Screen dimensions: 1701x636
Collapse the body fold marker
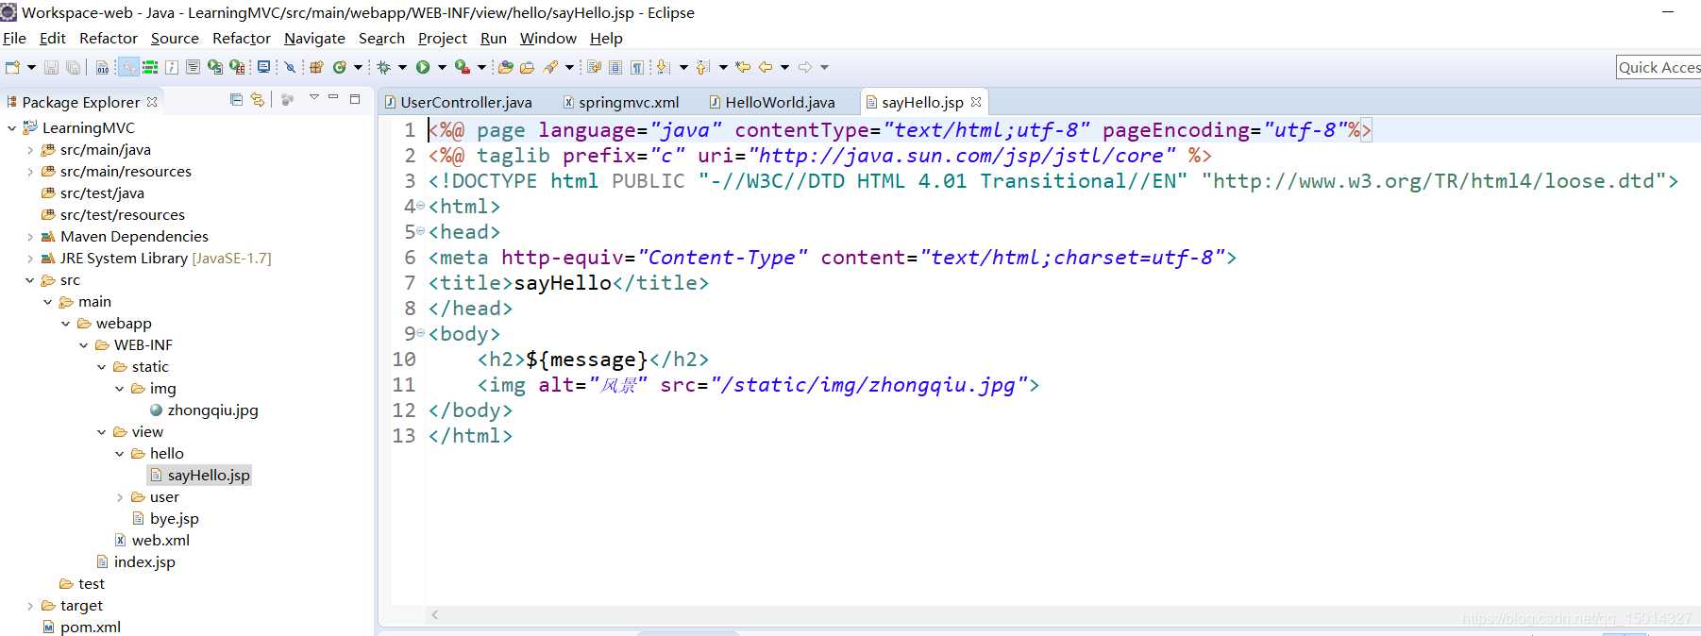420,333
